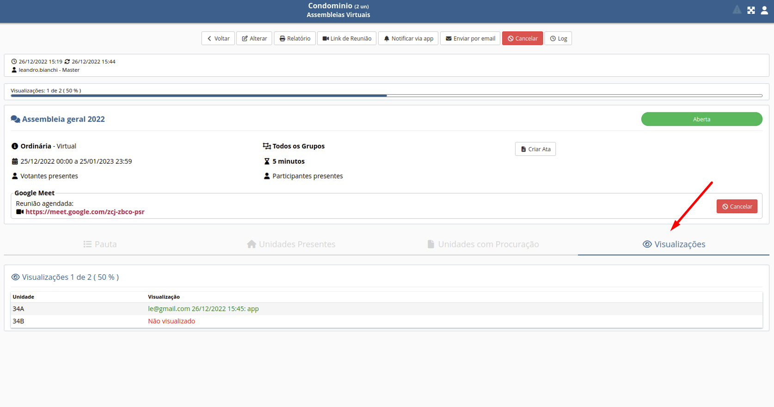Image resolution: width=774 pixels, height=407 pixels.
Task: Toggle fullscreen with the expand icon
Action: [751, 10]
